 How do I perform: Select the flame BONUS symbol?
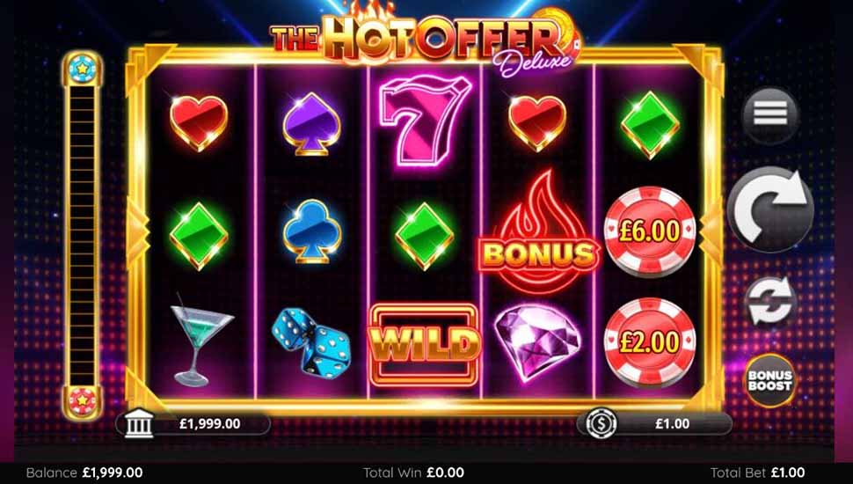pyautogui.click(x=538, y=233)
